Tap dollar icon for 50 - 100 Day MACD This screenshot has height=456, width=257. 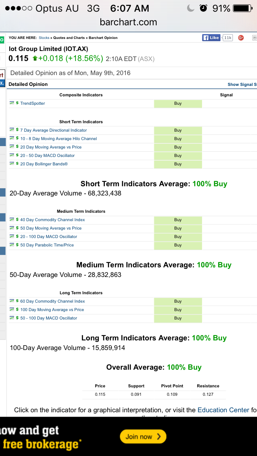(x=17, y=318)
